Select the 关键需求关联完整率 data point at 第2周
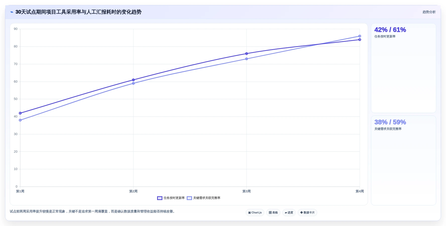 click(x=133, y=83)
